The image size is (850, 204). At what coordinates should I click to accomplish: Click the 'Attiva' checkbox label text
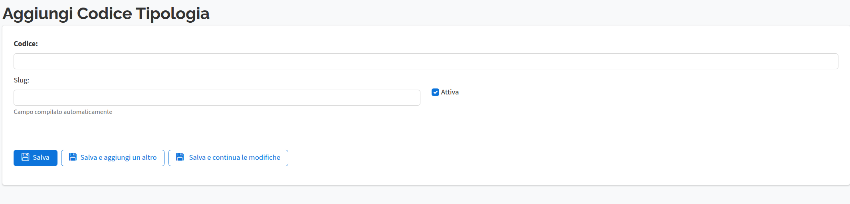(450, 92)
